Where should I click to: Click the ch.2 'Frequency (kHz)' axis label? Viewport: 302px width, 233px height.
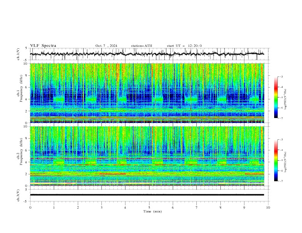click(x=21, y=151)
